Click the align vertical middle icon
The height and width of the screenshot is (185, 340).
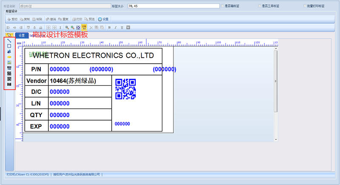tap(34, 28)
